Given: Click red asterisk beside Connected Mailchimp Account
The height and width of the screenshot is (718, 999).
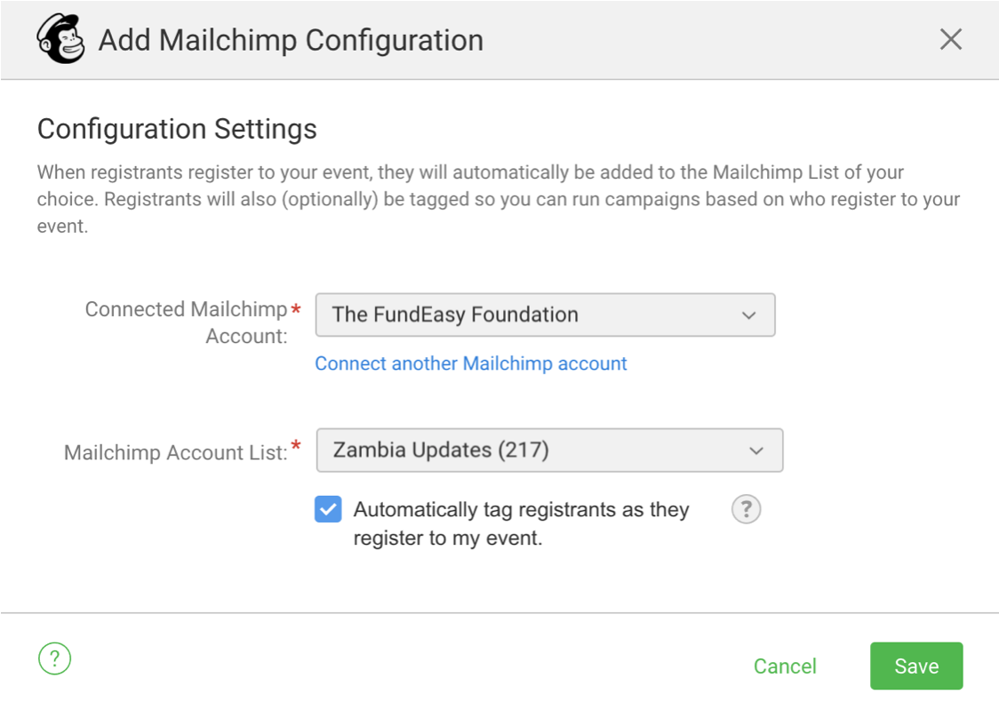Looking at the screenshot, I should point(296,309).
